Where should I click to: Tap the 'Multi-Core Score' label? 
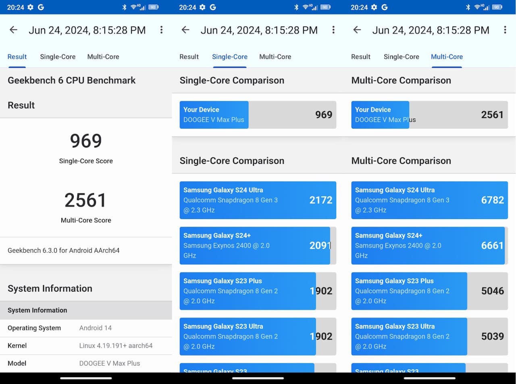pos(86,220)
